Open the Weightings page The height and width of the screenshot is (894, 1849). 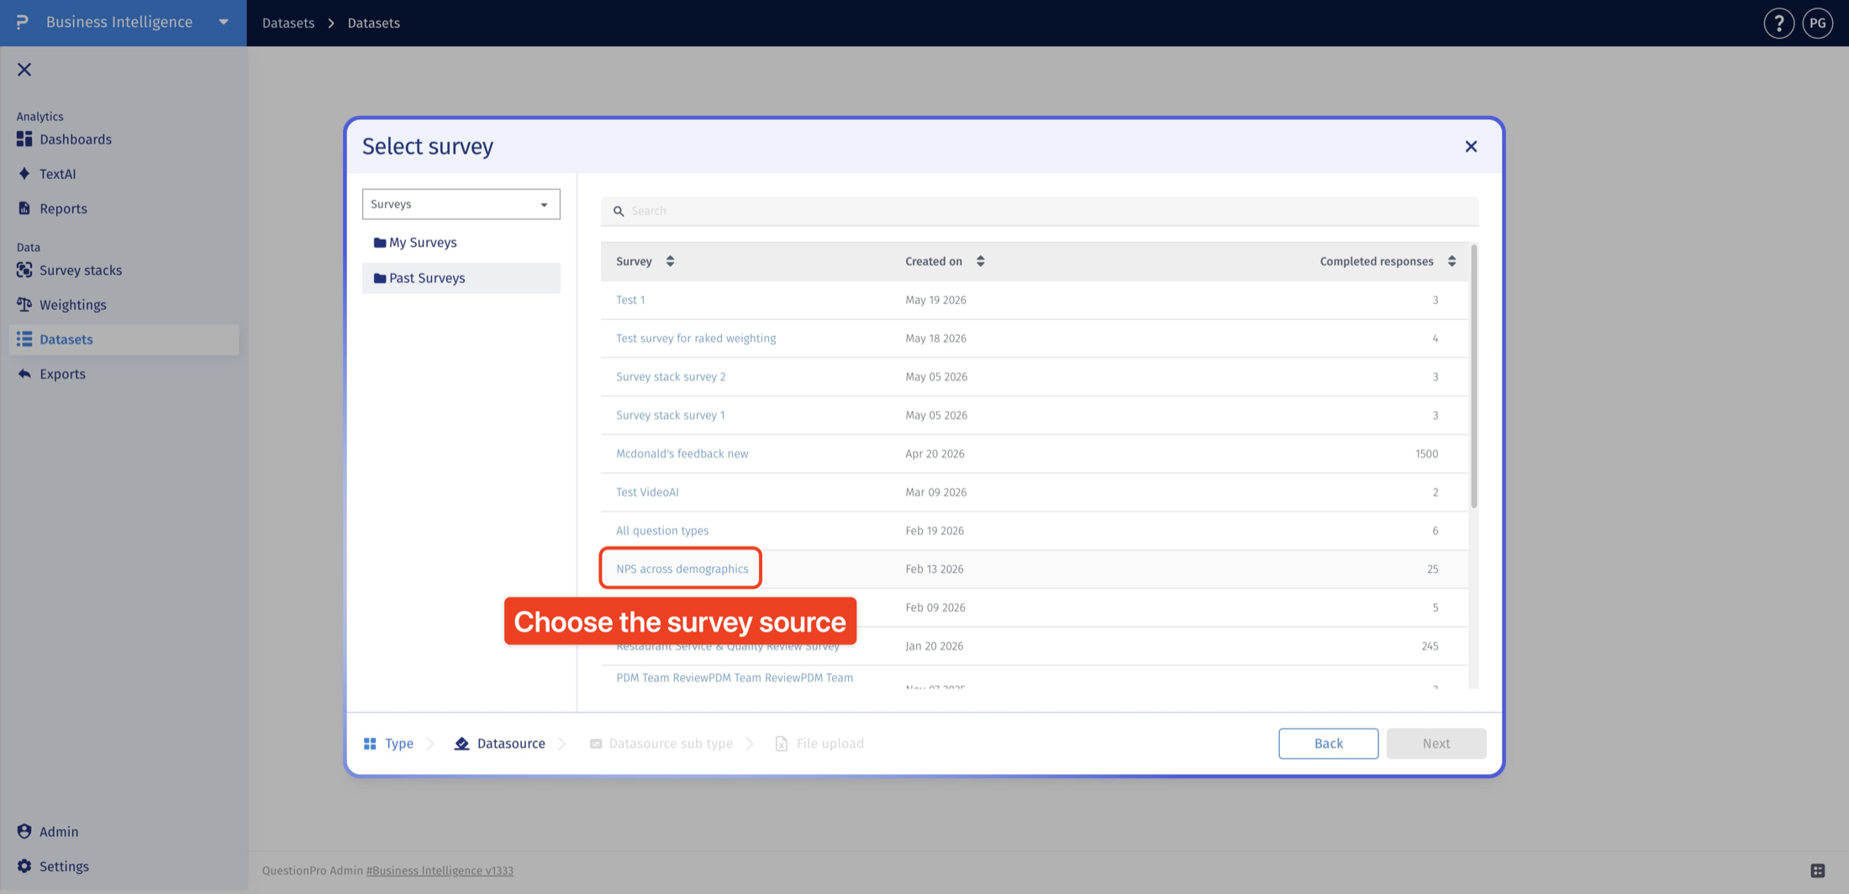(x=61, y=305)
